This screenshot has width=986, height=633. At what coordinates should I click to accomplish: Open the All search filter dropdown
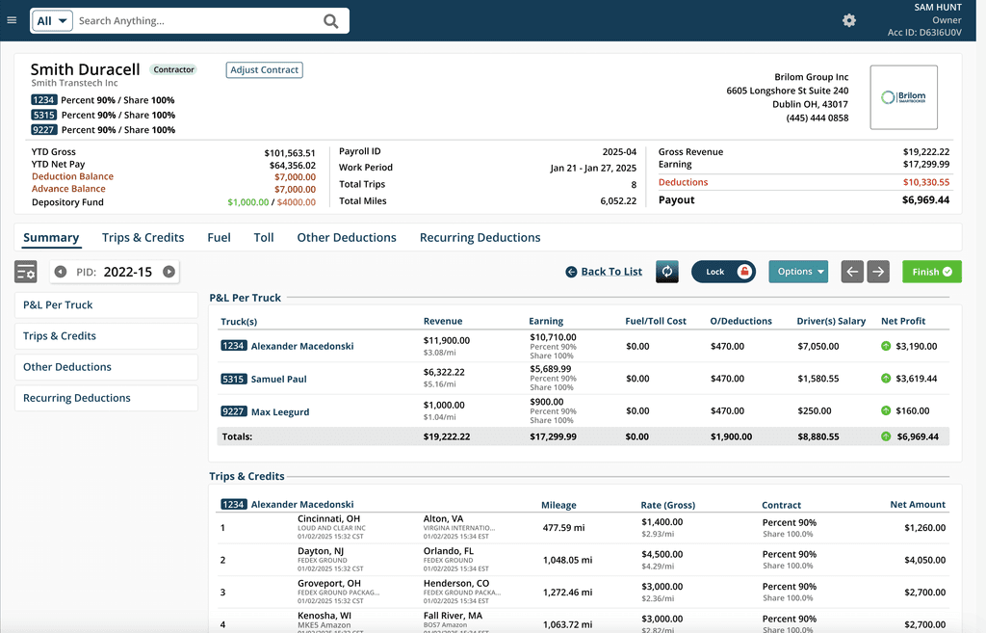(x=51, y=19)
